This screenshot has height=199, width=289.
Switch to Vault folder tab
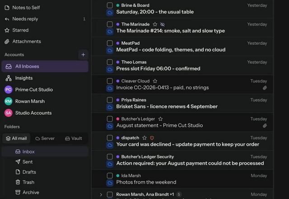(x=74, y=138)
